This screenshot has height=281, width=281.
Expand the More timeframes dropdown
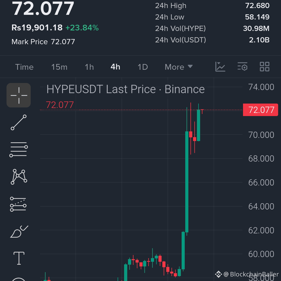(179, 67)
